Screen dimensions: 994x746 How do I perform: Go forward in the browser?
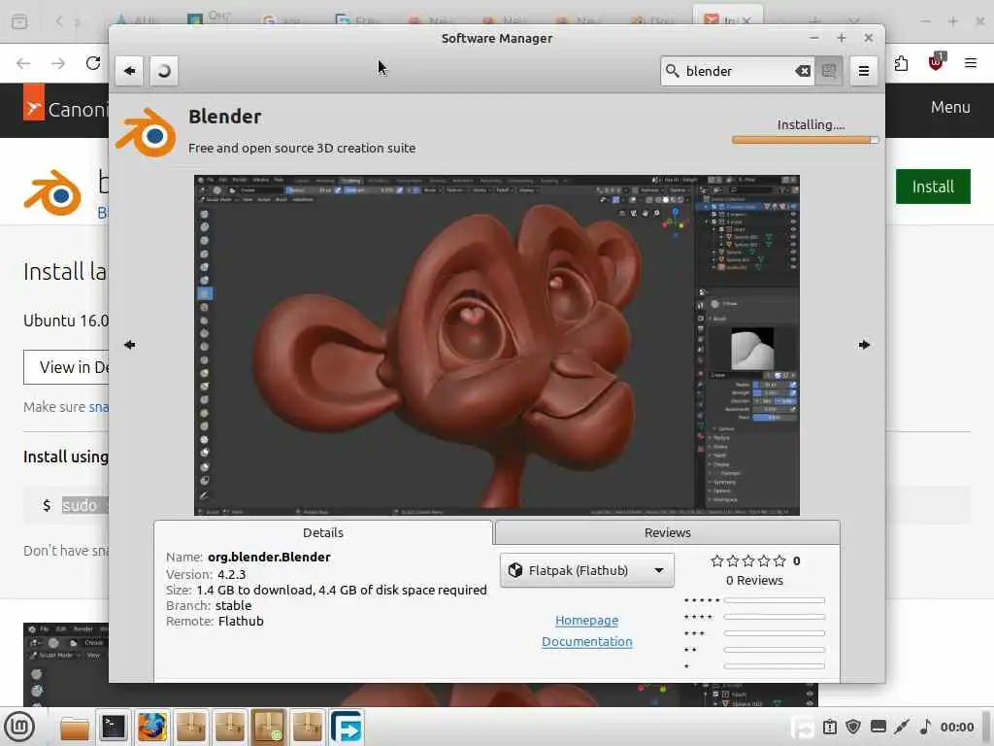pyautogui.click(x=58, y=63)
